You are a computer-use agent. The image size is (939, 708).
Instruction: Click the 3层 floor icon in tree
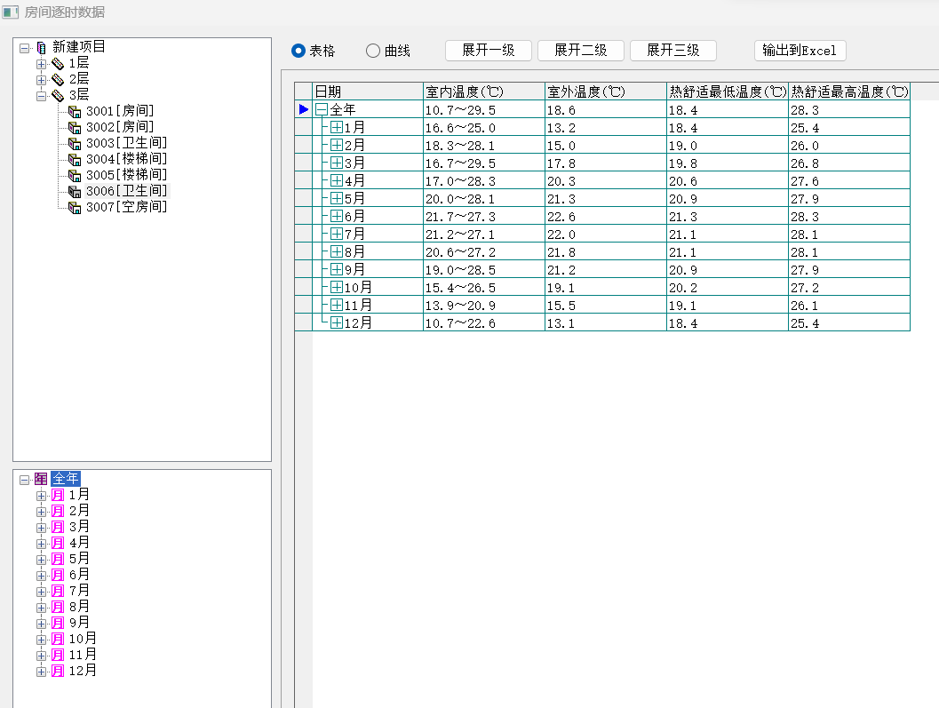pos(57,96)
